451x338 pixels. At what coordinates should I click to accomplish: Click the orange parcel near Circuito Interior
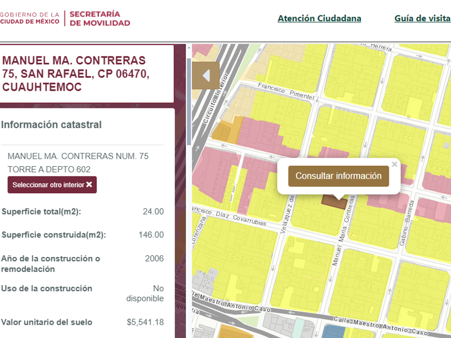pyautogui.click(x=227, y=131)
